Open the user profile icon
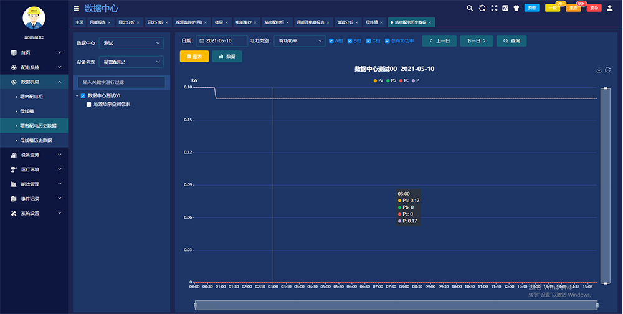Image resolution: width=623 pixels, height=314 pixels. tap(609, 8)
